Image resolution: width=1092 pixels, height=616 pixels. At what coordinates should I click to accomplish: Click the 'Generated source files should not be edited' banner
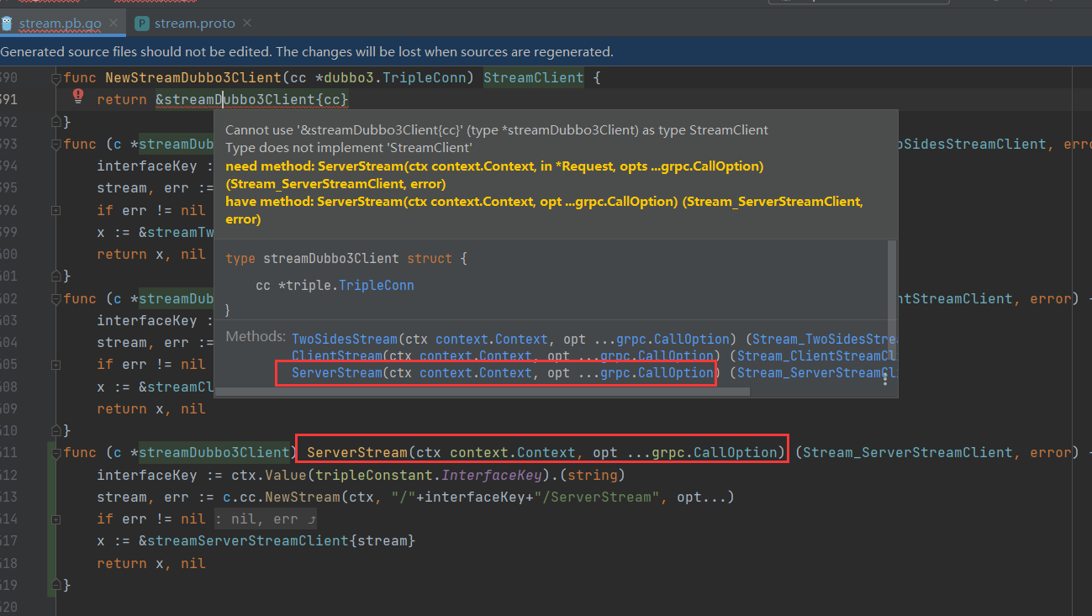(x=546, y=51)
